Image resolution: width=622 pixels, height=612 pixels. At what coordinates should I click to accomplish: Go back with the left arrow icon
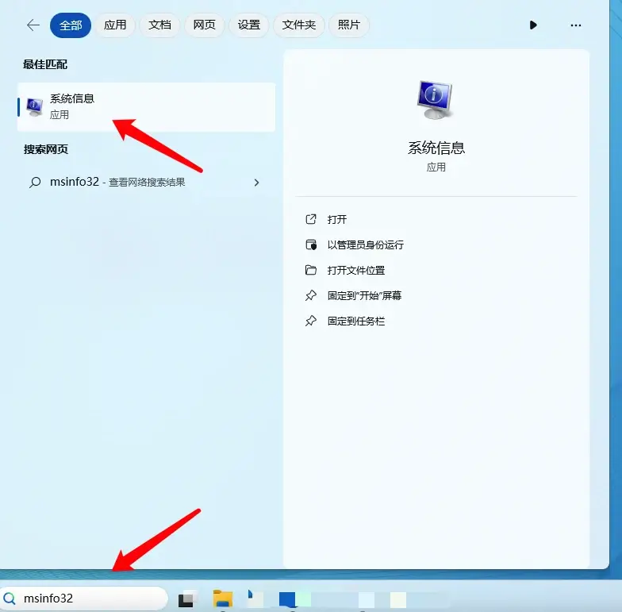coord(33,25)
